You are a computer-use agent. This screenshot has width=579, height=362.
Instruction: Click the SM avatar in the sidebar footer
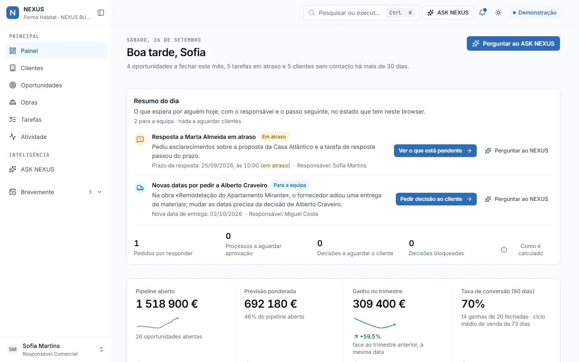(x=13, y=349)
